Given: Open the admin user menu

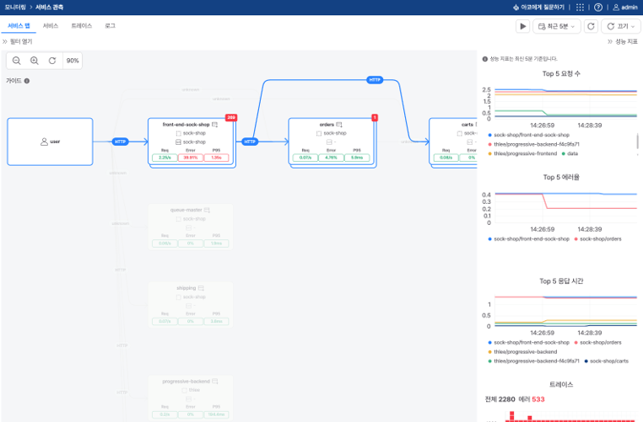Looking at the screenshot, I should tap(625, 8).
